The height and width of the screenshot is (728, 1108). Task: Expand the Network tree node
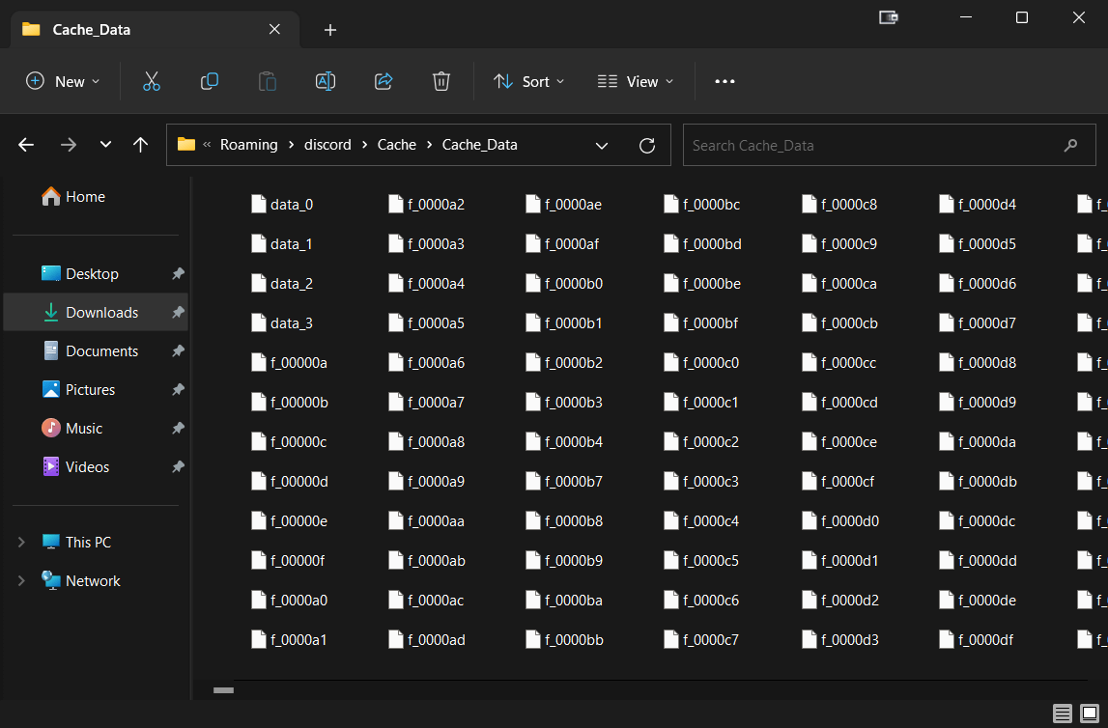tap(21, 581)
